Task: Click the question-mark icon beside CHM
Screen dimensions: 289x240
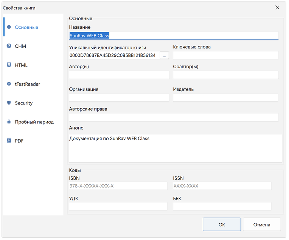Action: [9, 46]
